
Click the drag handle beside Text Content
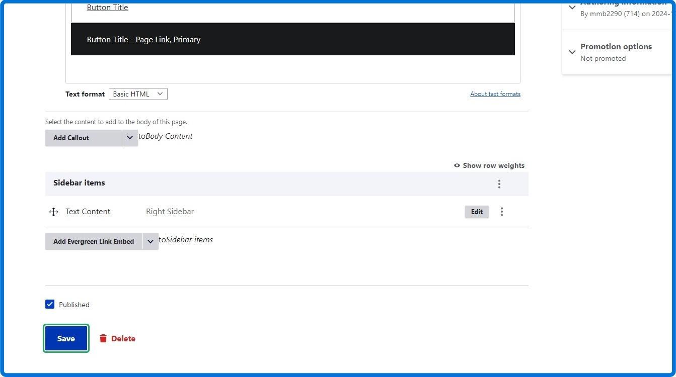pyautogui.click(x=53, y=212)
